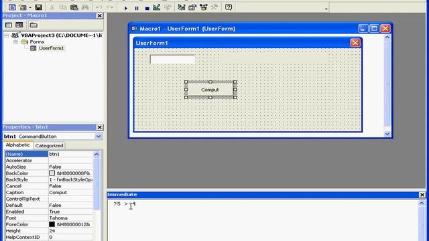This screenshot has height=241, width=429.
Task: Click the View Microsoft Word toolbar icon
Action: (x=12, y=7)
